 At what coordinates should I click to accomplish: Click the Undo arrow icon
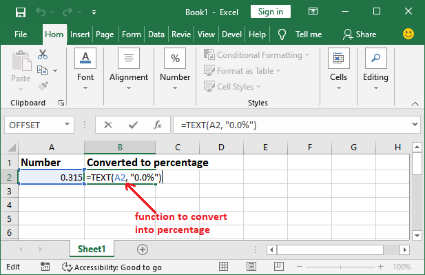click(x=41, y=12)
